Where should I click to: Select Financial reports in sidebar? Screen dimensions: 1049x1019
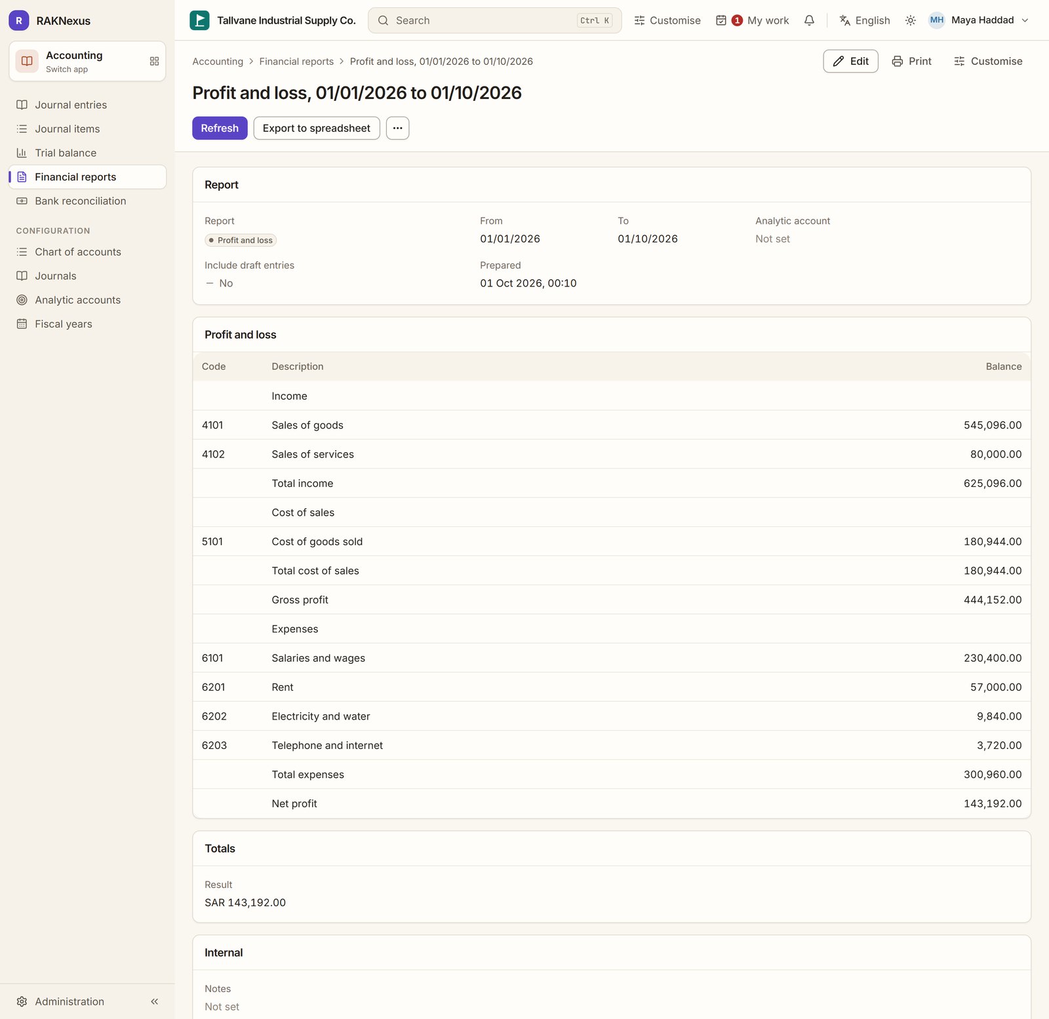coord(87,177)
